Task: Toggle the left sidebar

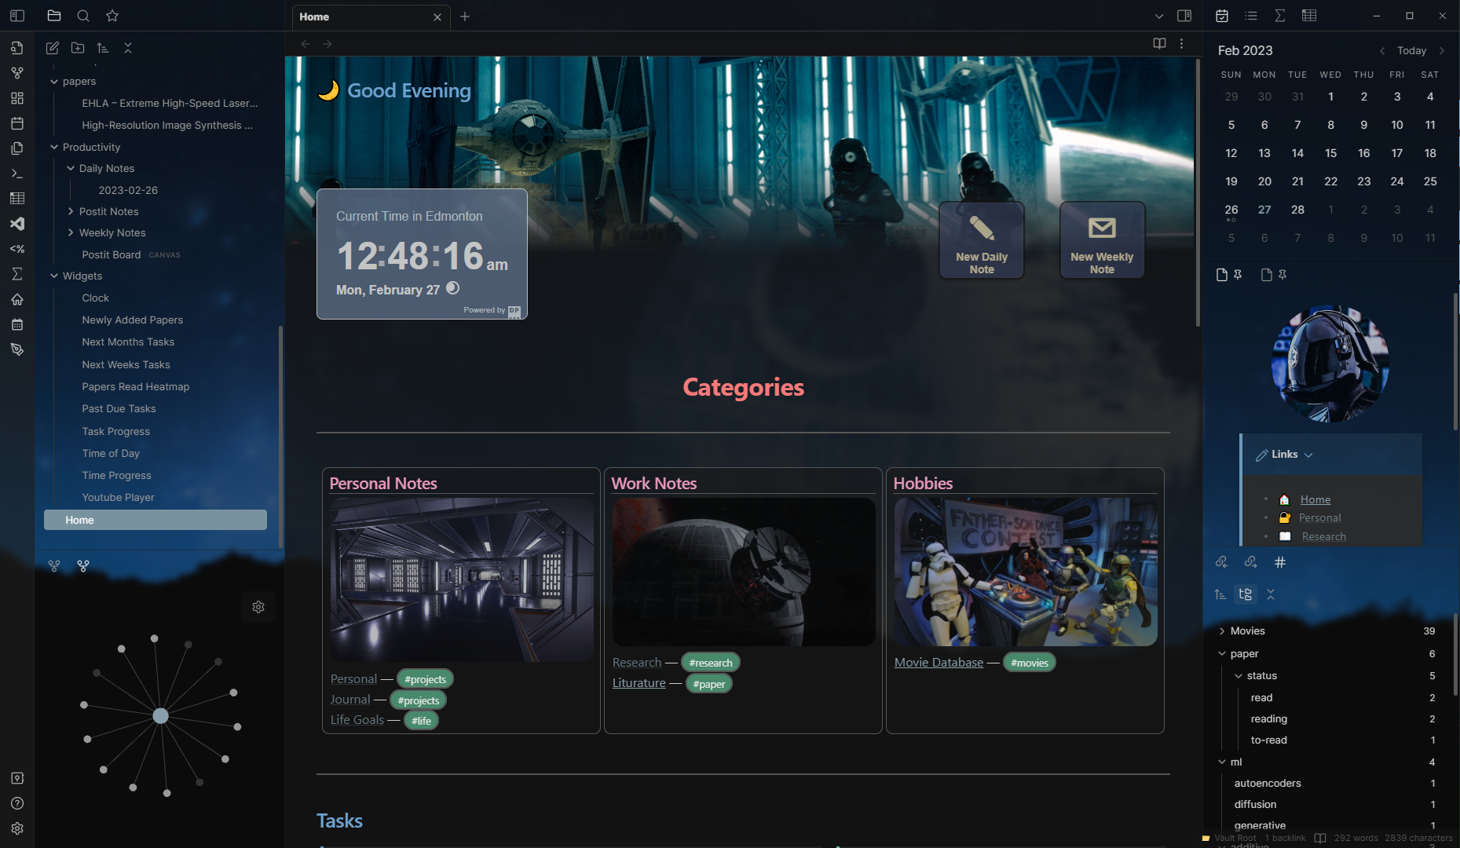Action: [17, 16]
